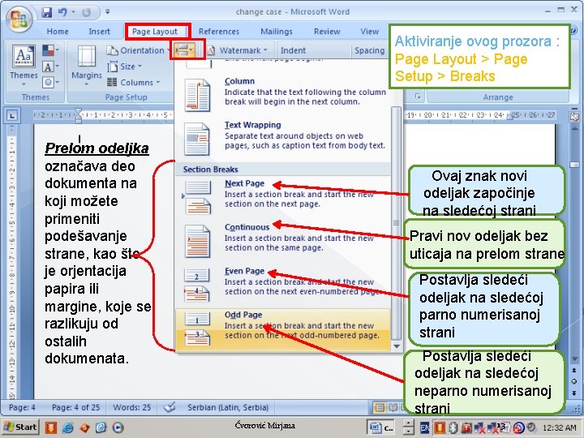The height and width of the screenshot is (438, 584).
Task: Open the Watermark dropdown
Action: coord(237,50)
